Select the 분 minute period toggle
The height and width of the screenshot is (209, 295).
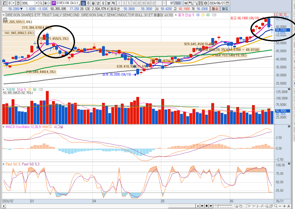109,3
